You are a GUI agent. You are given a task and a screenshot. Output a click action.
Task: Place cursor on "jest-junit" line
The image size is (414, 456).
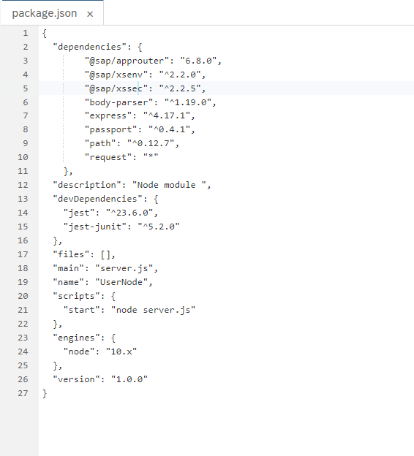121,227
